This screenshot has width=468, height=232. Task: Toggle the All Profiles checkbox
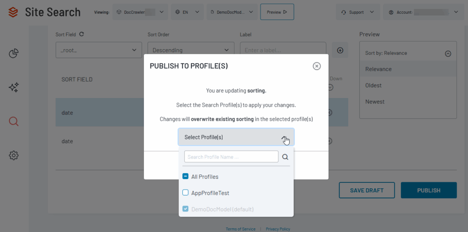[186, 176]
